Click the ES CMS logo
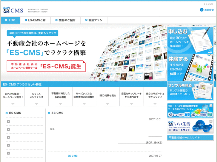The image size is (217, 162). (13, 10)
